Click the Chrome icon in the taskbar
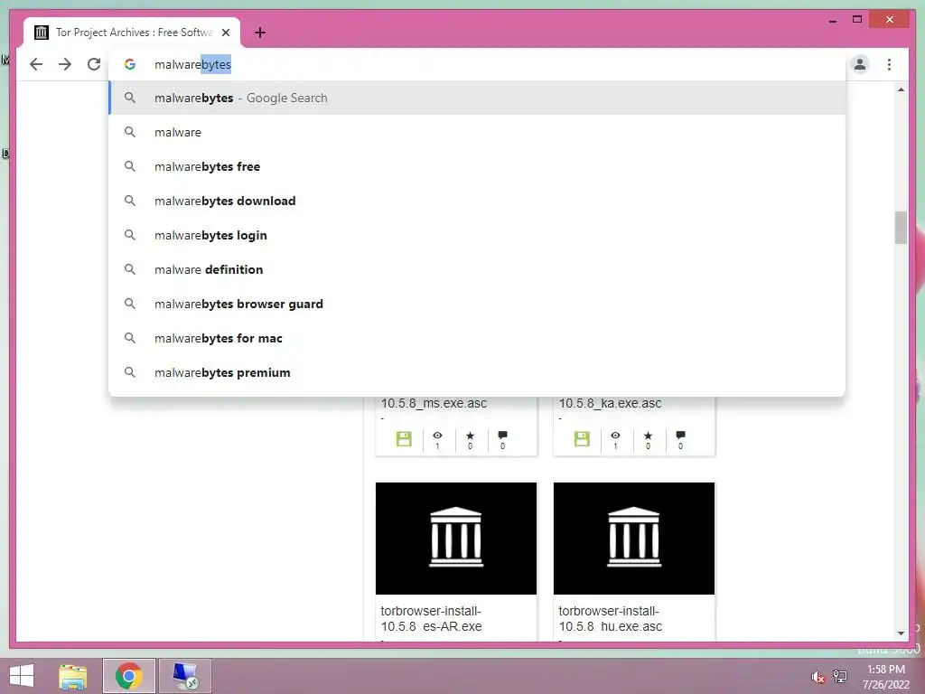The width and height of the screenshot is (925, 694). pyautogui.click(x=128, y=676)
